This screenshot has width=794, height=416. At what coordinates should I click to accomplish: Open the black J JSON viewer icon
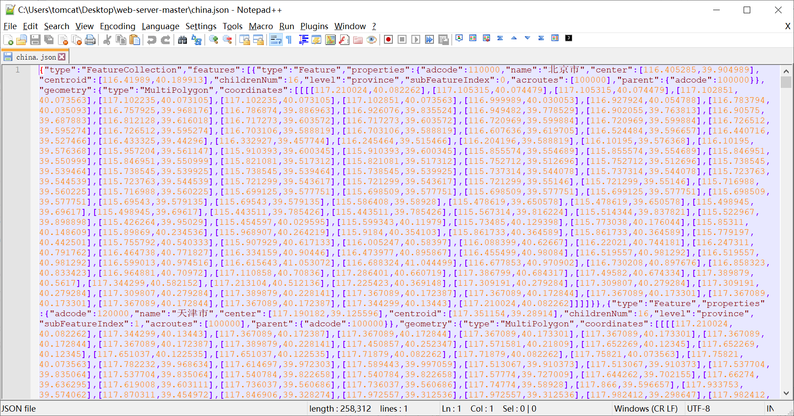[569, 38]
